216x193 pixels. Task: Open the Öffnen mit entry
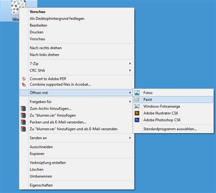[76, 92]
